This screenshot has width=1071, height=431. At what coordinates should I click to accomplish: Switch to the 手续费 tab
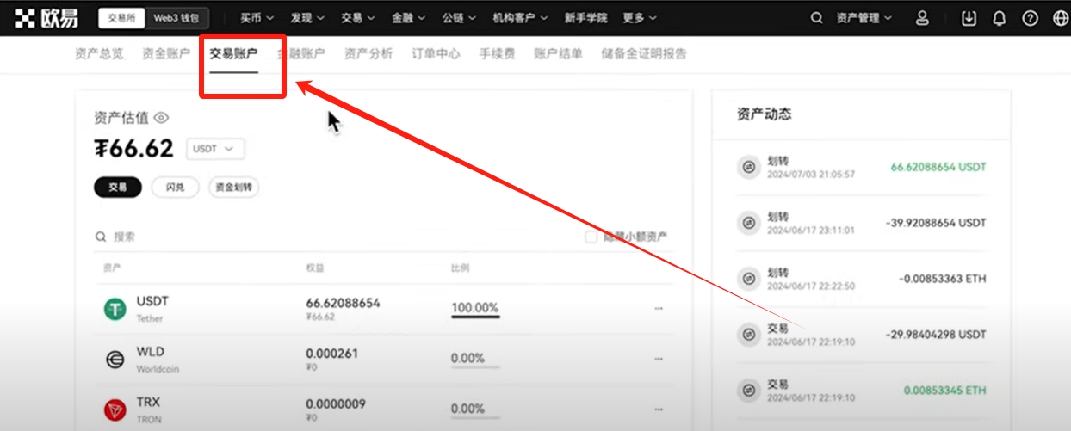pyautogui.click(x=497, y=53)
